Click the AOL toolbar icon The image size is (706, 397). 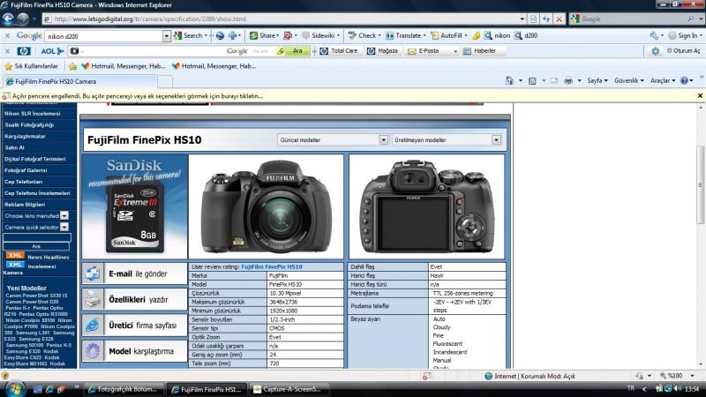point(52,51)
